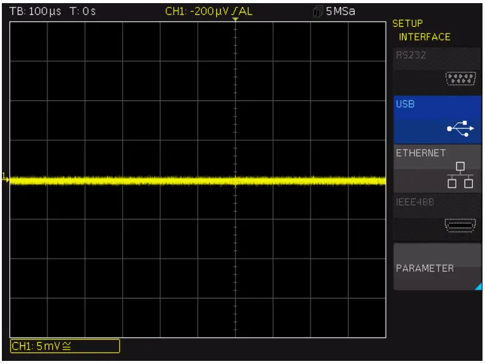Click the SETUP INTERFACE menu title
Screen dimensions: 485x364
pyautogui.click(x=421, y=31)
